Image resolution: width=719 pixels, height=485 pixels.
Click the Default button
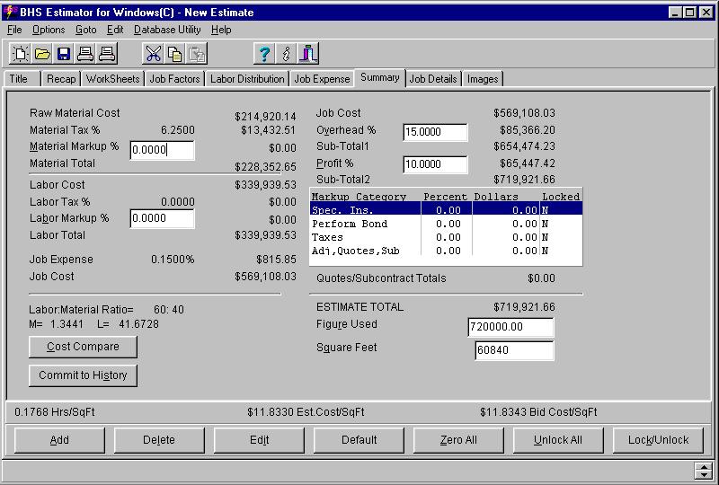point(359,440)
